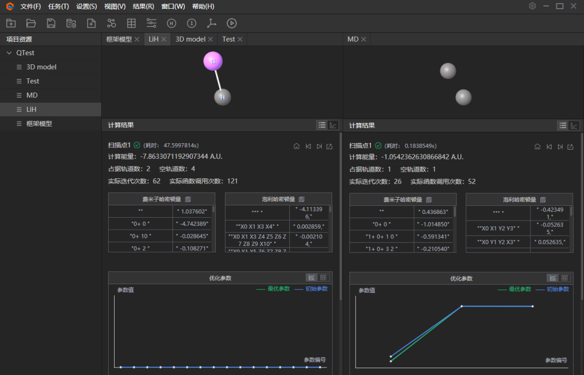Switch LiH 计算结果 to list view
Screen dimensions: 584x375
[322, 125]
